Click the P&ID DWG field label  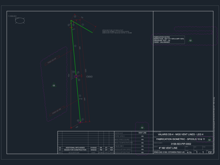pyautogui.click(x=119, y=146)
